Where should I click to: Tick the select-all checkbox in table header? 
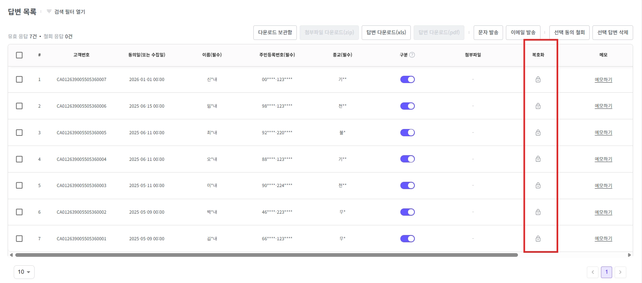[x=19, y=55]
